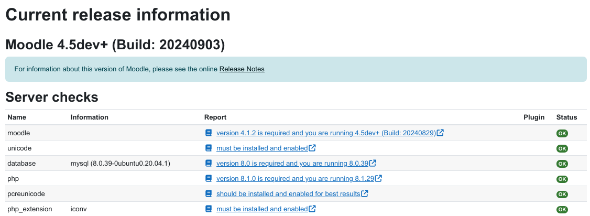Click the 'unicode' name cell

point(19,148)
